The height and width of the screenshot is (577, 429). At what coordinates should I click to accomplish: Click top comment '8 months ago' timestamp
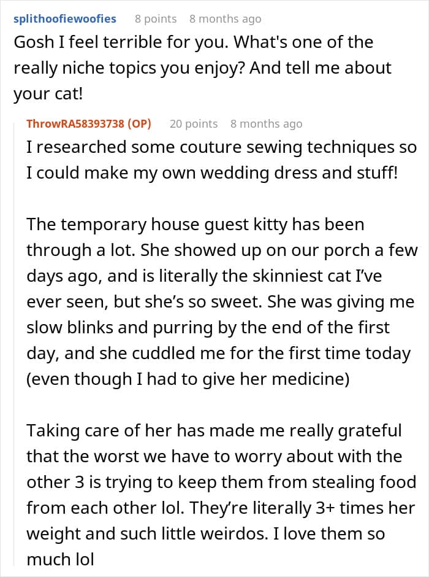(x=225, y=19)
